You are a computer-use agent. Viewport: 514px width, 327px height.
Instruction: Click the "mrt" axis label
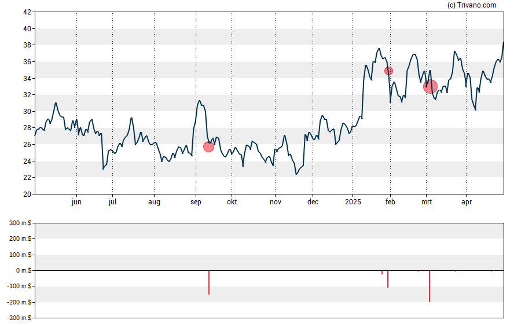427,202
